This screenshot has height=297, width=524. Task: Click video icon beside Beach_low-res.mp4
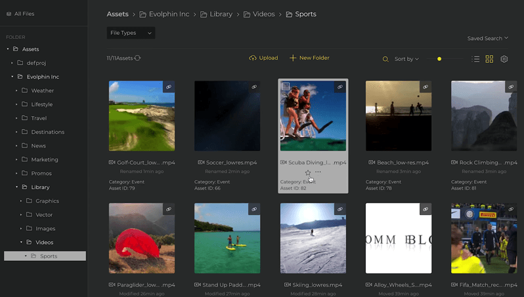point(372,162)
